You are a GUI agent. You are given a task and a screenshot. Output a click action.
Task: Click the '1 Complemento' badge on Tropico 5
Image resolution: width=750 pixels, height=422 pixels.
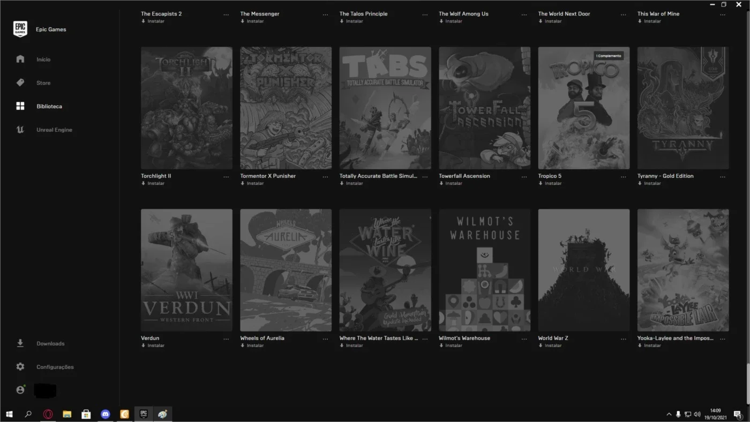click(609, 56)
